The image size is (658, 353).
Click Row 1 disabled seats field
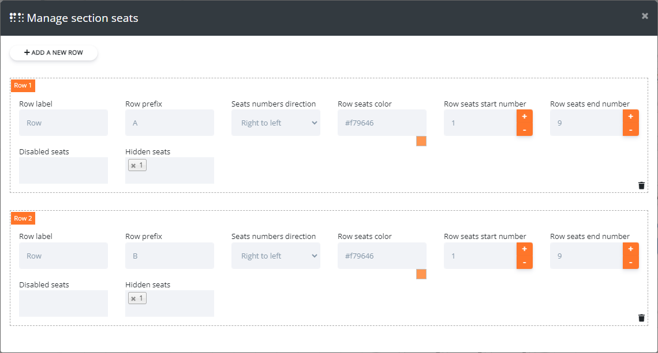63,170
